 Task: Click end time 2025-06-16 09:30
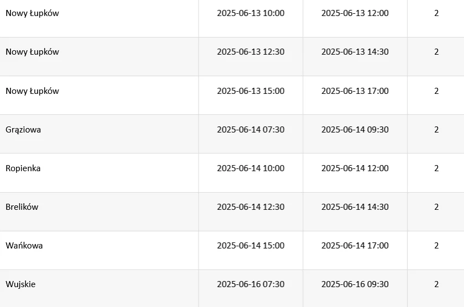click(355, 284)
